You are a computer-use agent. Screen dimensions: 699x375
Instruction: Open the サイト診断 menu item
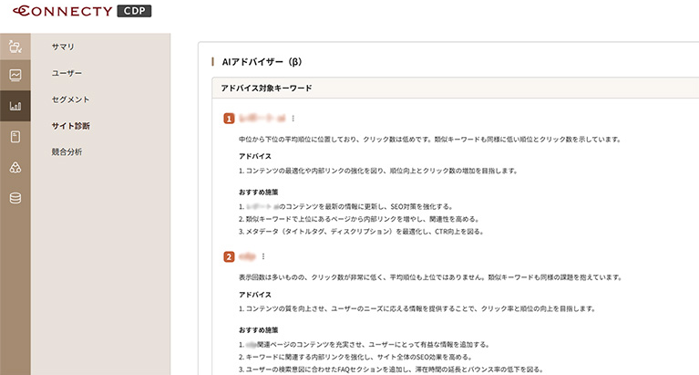pyautogui.click(x=70, y=126)
